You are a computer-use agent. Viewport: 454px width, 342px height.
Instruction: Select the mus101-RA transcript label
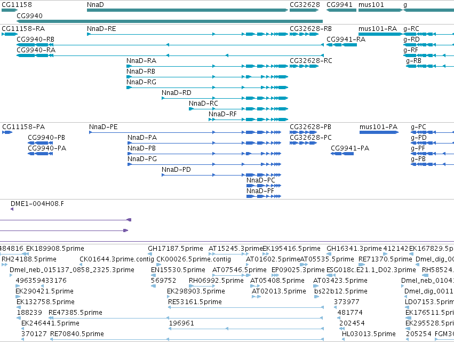click(x=378, y=29)
